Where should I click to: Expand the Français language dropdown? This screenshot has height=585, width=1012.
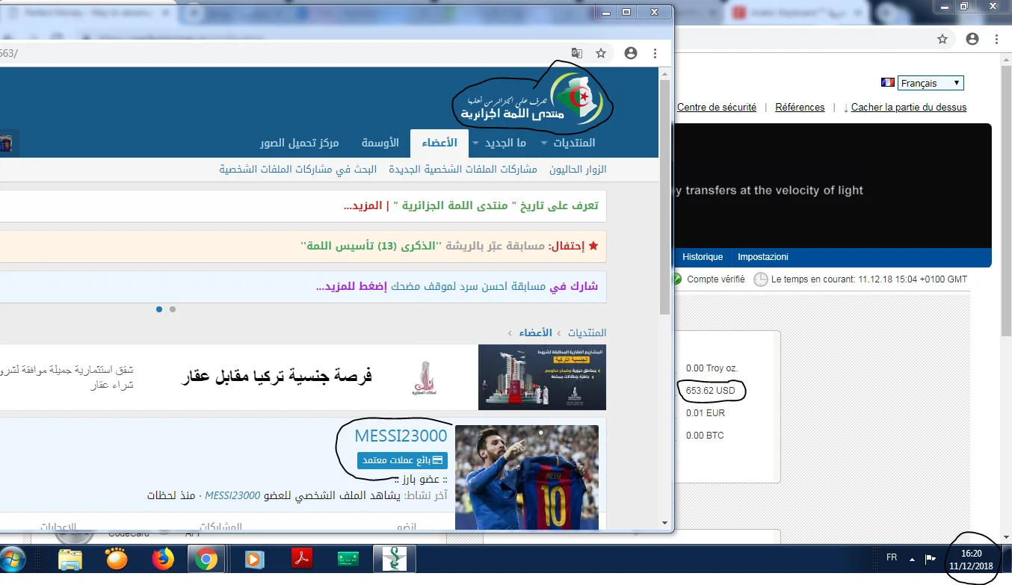click(x=930, y=83)
